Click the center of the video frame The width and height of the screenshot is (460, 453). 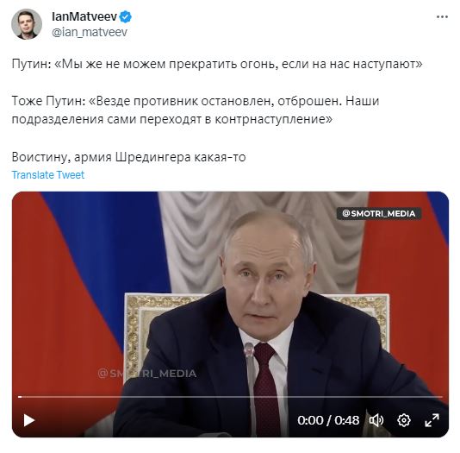pos(230,314)
